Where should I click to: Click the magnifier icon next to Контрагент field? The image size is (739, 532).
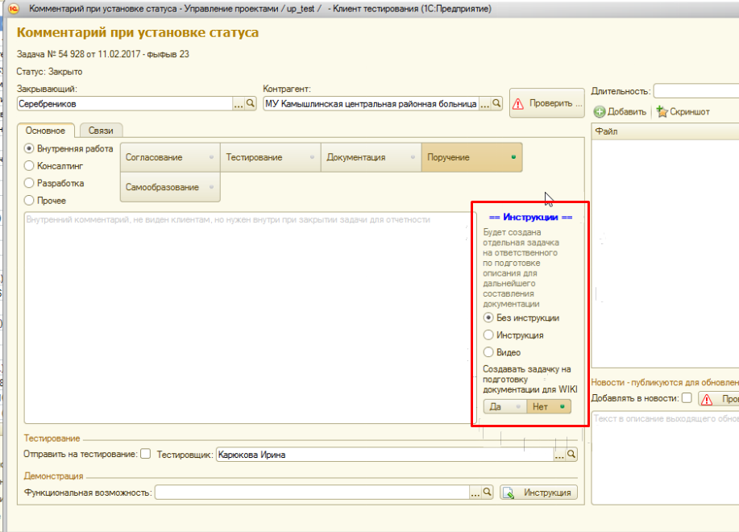496,104
